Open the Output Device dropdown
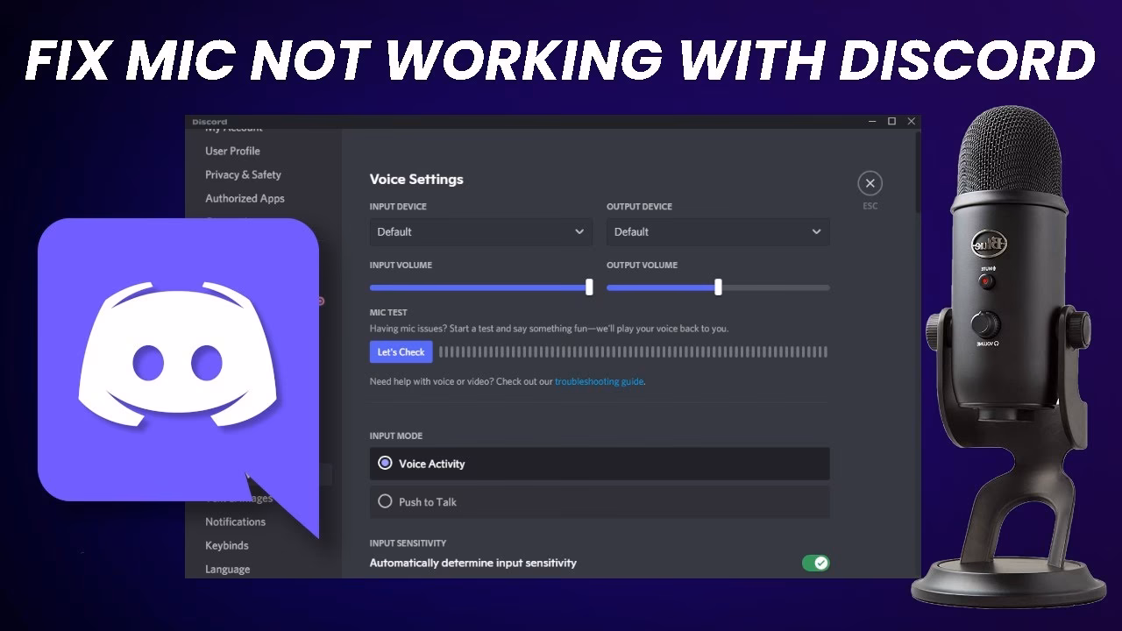 718,231
